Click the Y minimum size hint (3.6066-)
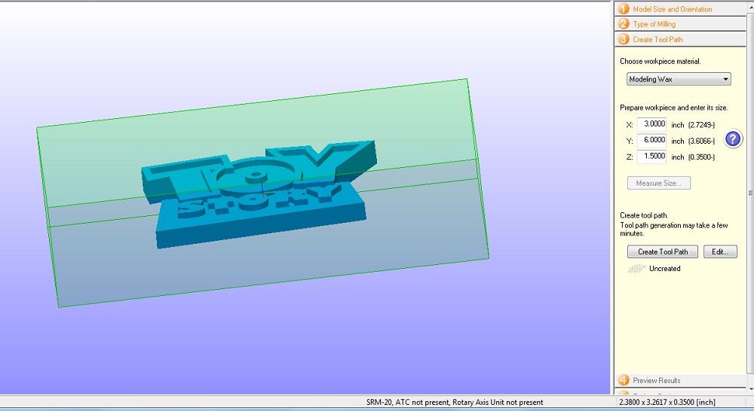The image size is (754, 411). (x=701, y=142)
